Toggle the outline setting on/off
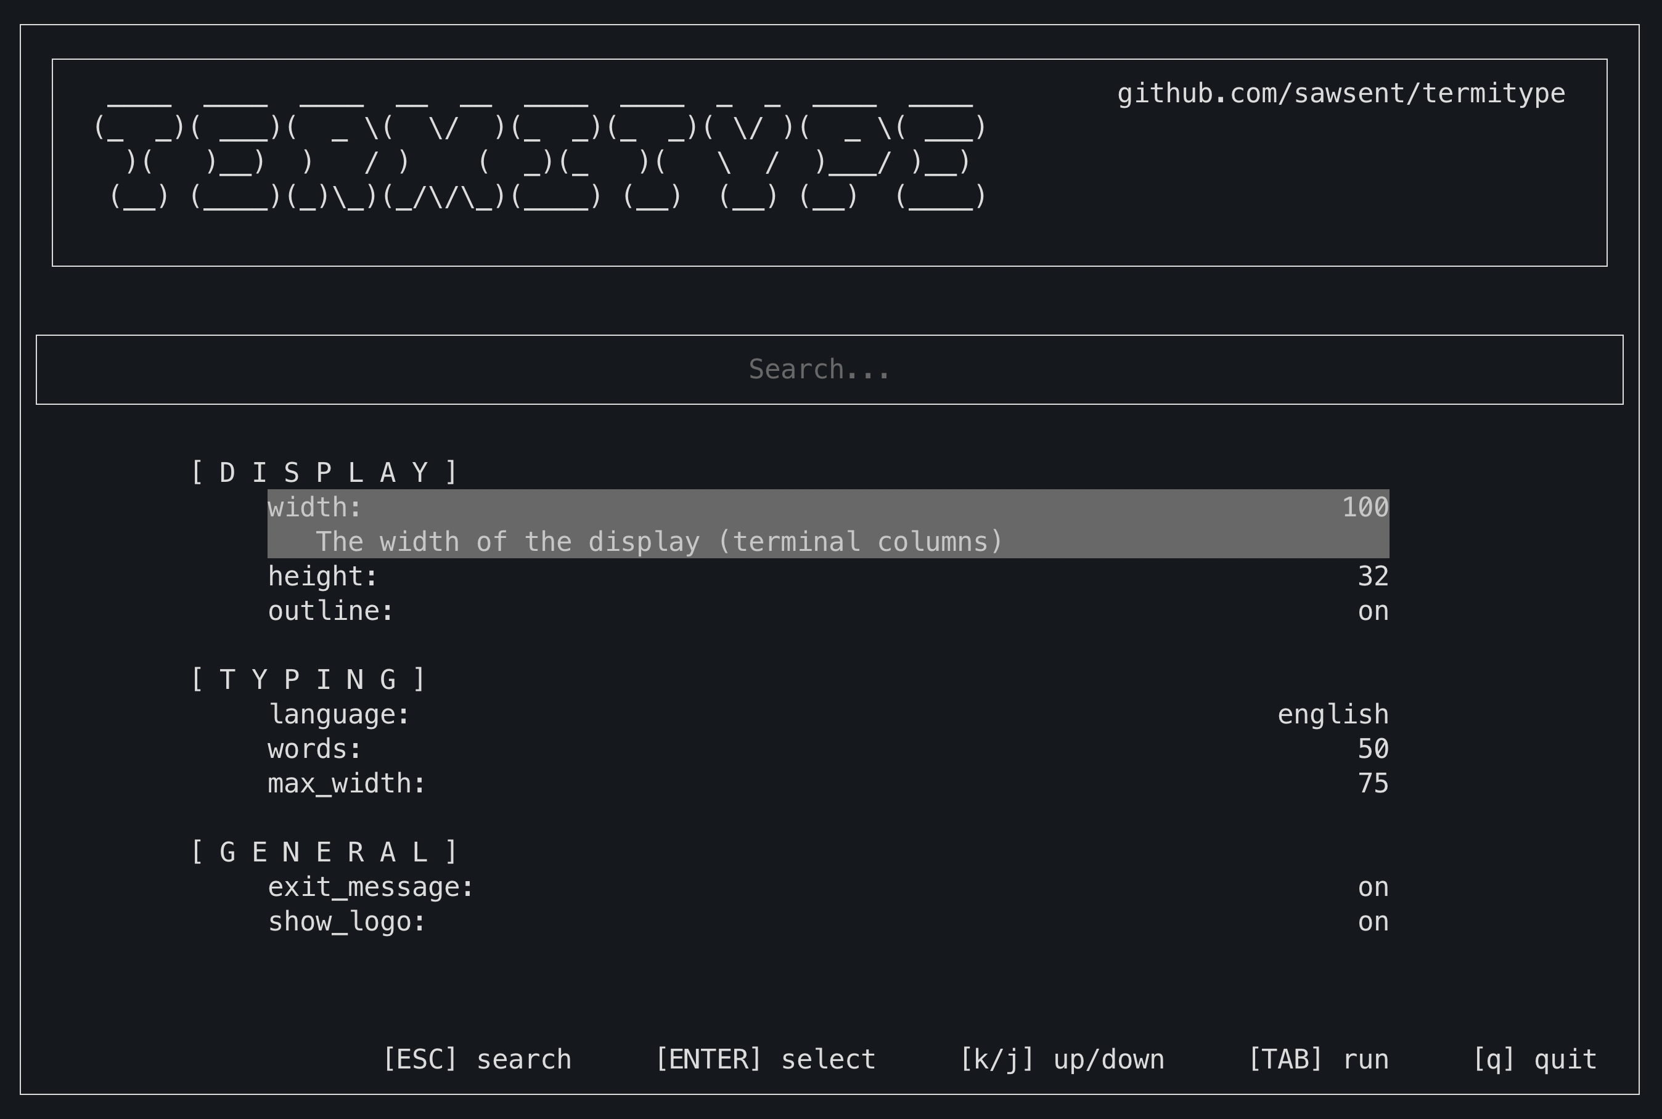 pyautogui.click(x=827, y=612)
